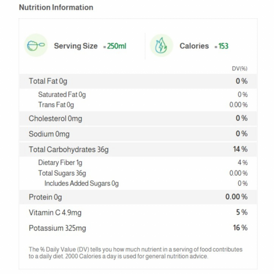This screenshot has height=274, width=274.
Task: Click Includes Added Sugars 0g entry
Action: point(81,184)
